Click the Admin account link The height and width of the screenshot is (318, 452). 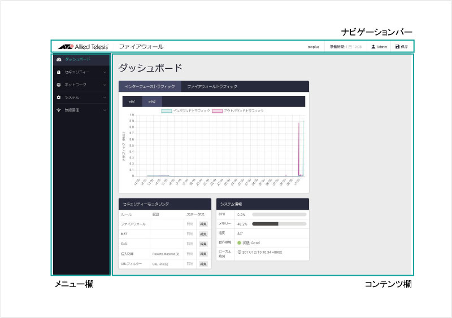tap(379, 47)
